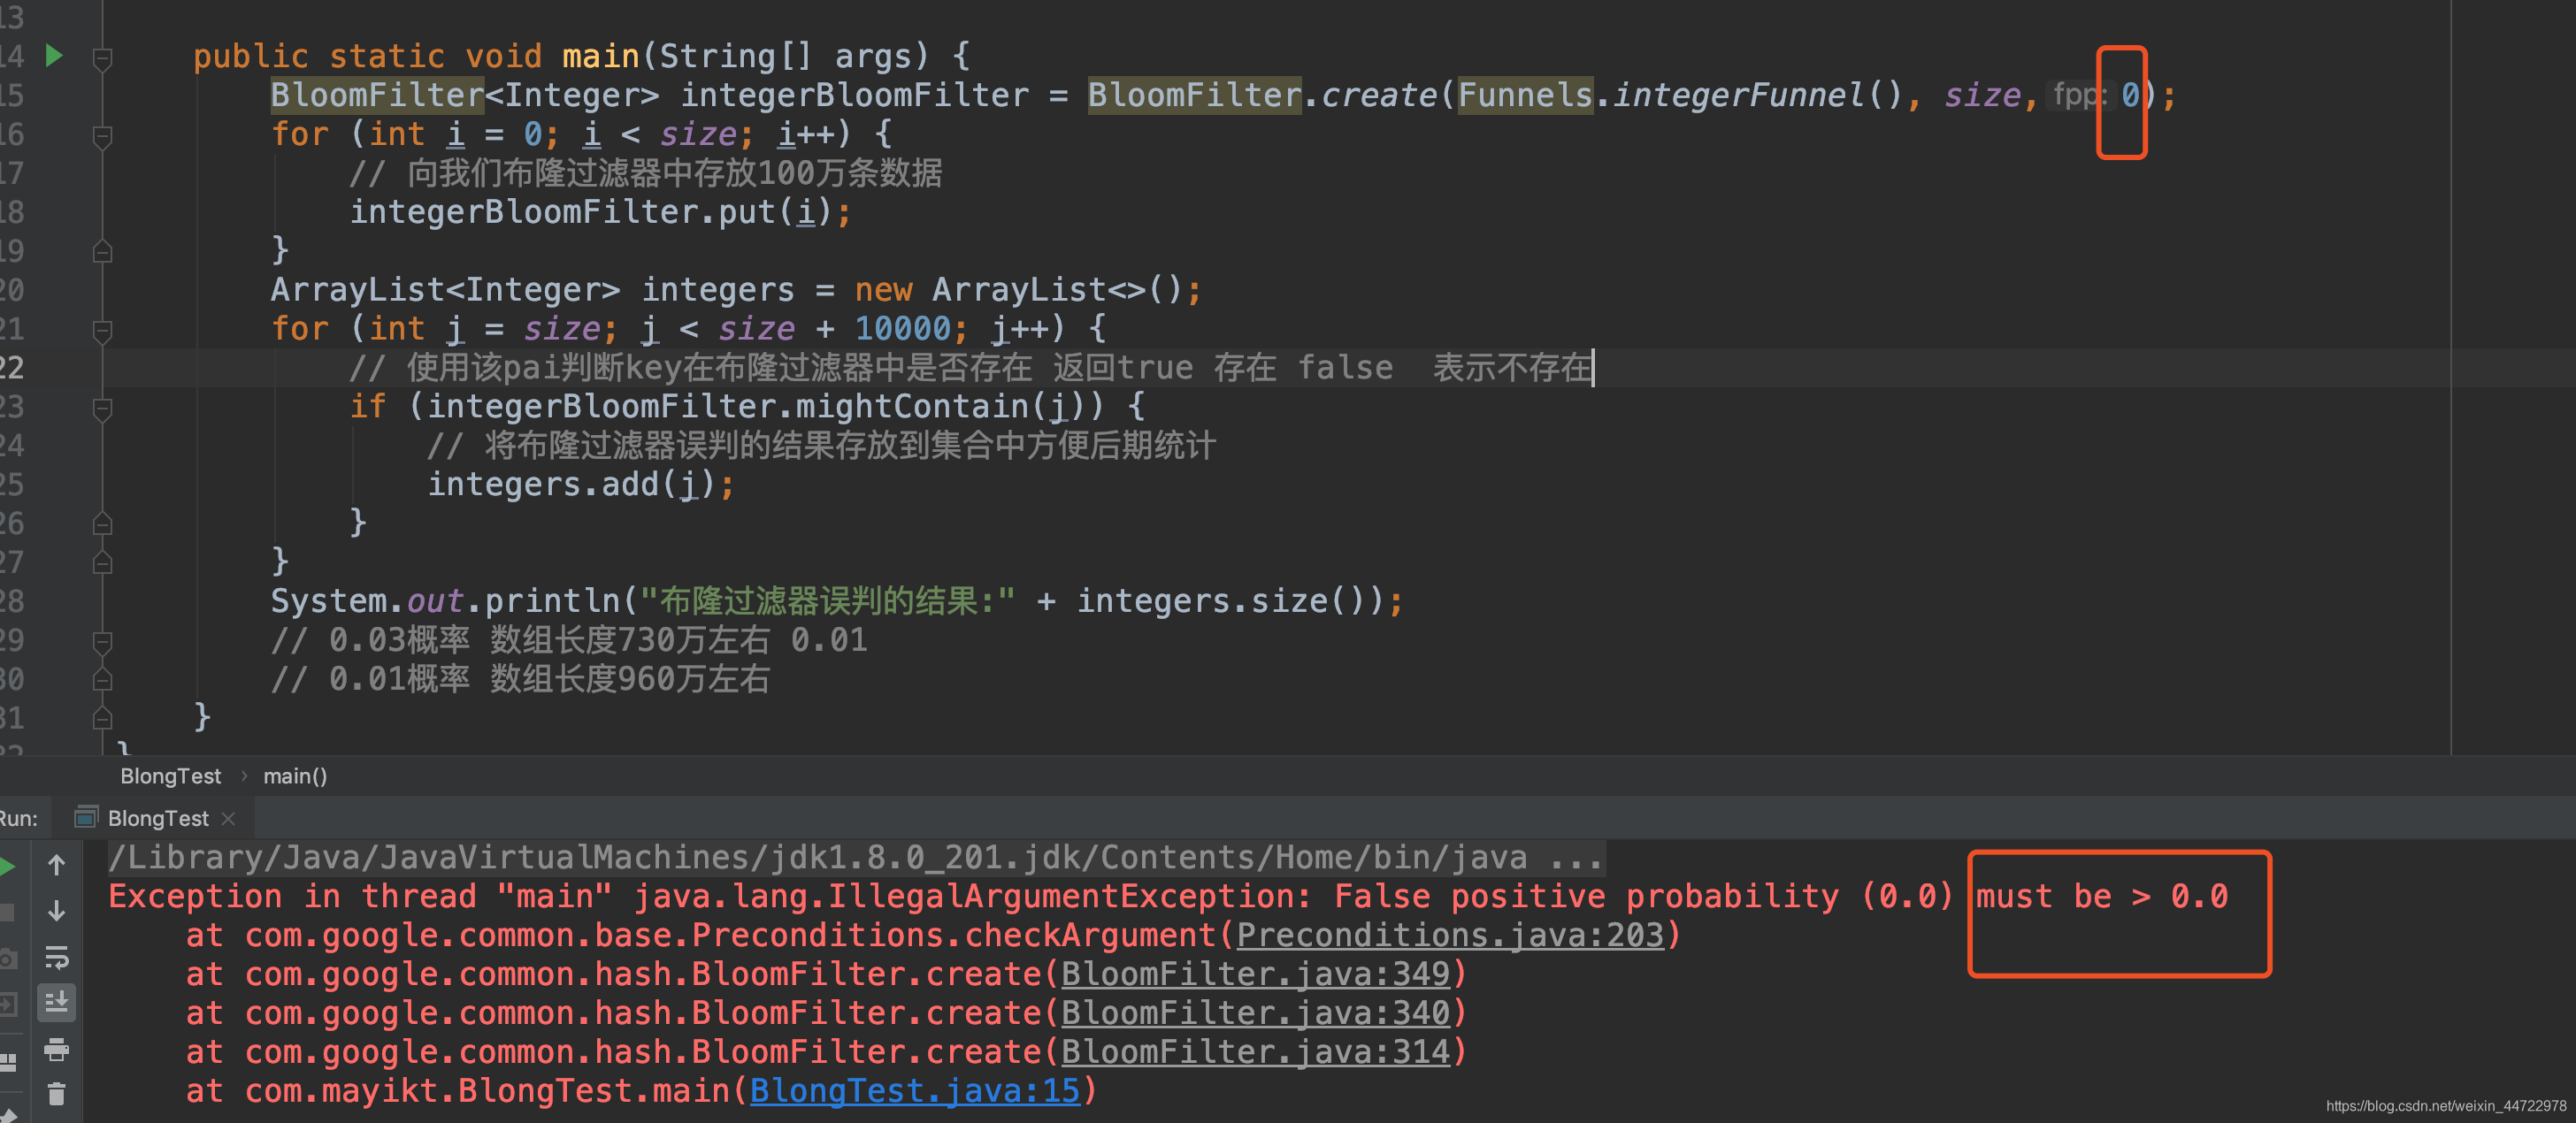Click the integerBloomFilter.put(i) call
The height and width of the screenshot is (1123, 2576).
600,212
